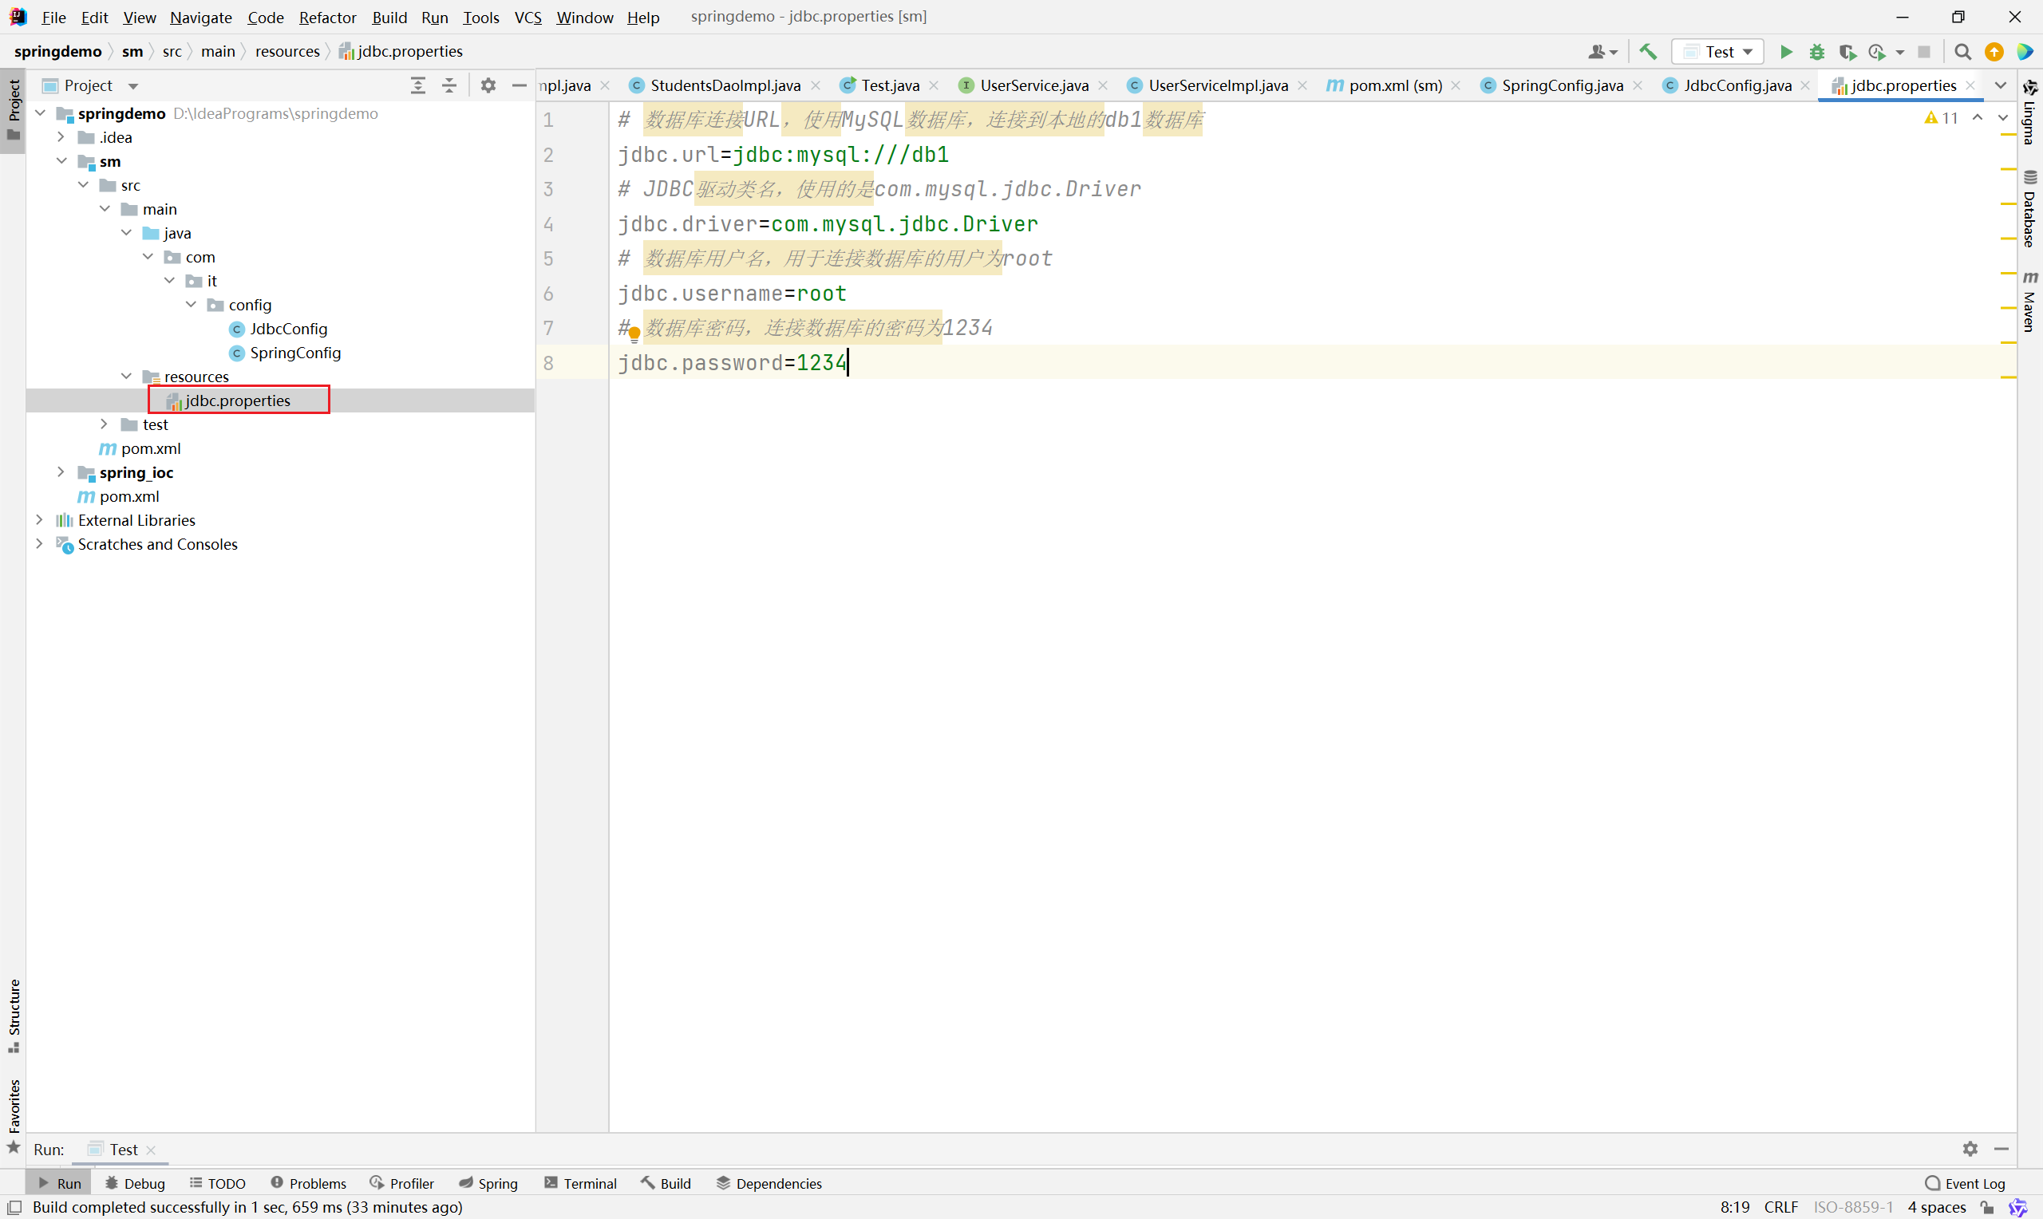2043x1219 pixels.
Task: Collapse the resources folder node
Action: pyautogui.click(x=127, y=377)
